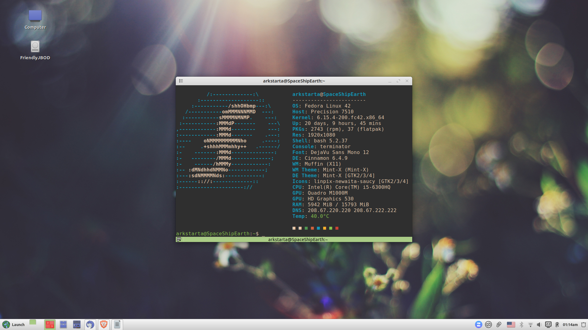588x330 pixels.
Task: Open the Computer desktop icon
Action: (x=35, y=20)
